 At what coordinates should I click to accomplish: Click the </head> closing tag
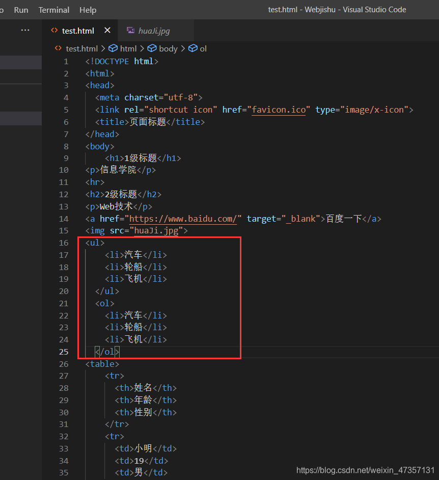click(x=102, y=134)
